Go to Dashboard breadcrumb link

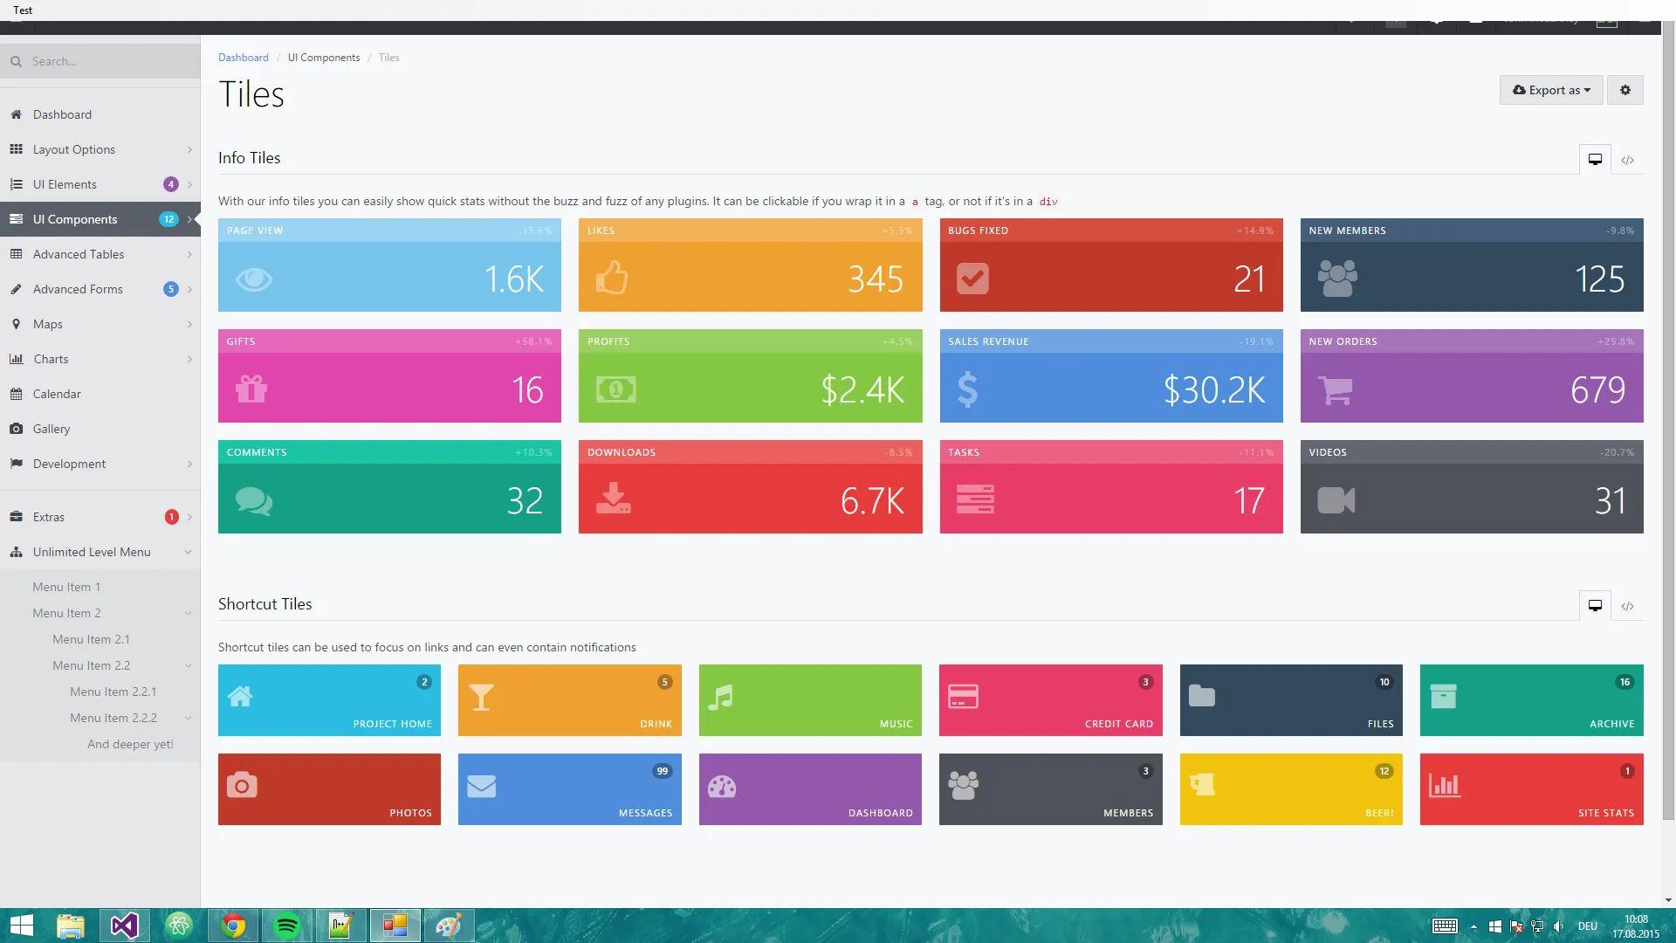(x=243, y=58)
